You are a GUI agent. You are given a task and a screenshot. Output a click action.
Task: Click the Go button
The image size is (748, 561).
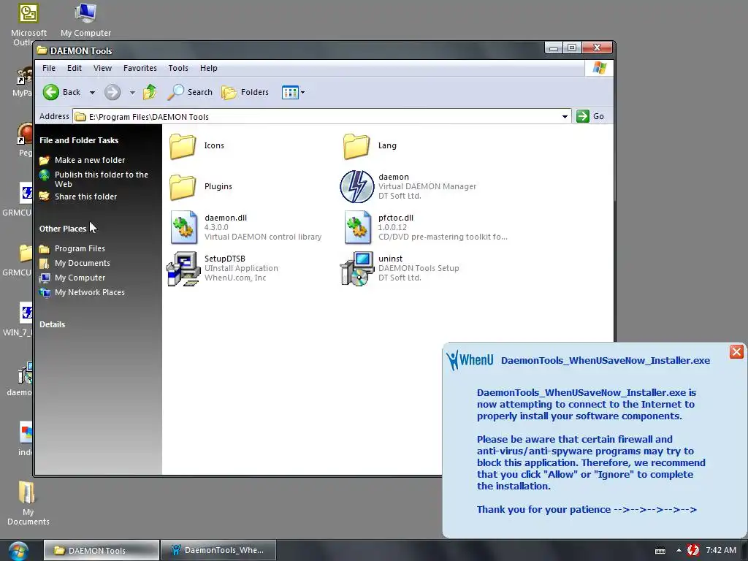click(x=590, y=116)
